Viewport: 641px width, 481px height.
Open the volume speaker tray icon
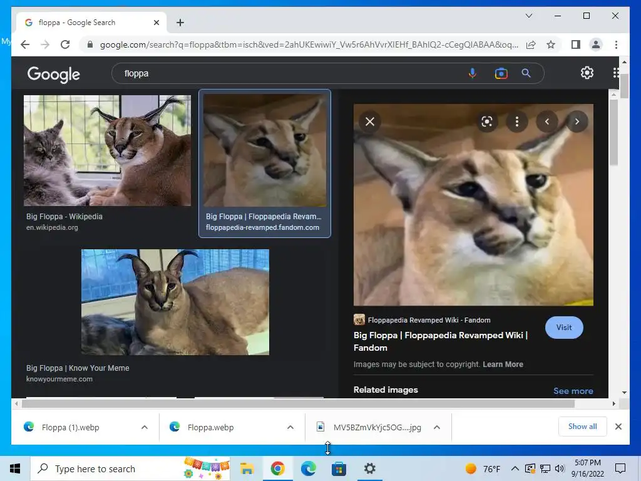pos(560,468)
